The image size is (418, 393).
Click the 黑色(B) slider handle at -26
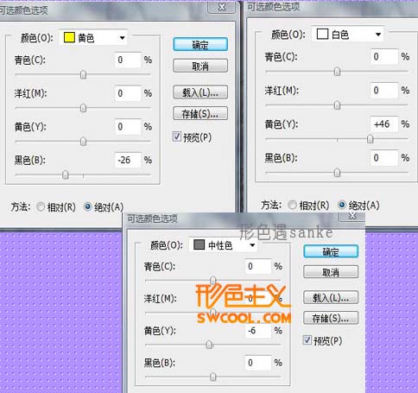tap(66, 174)
